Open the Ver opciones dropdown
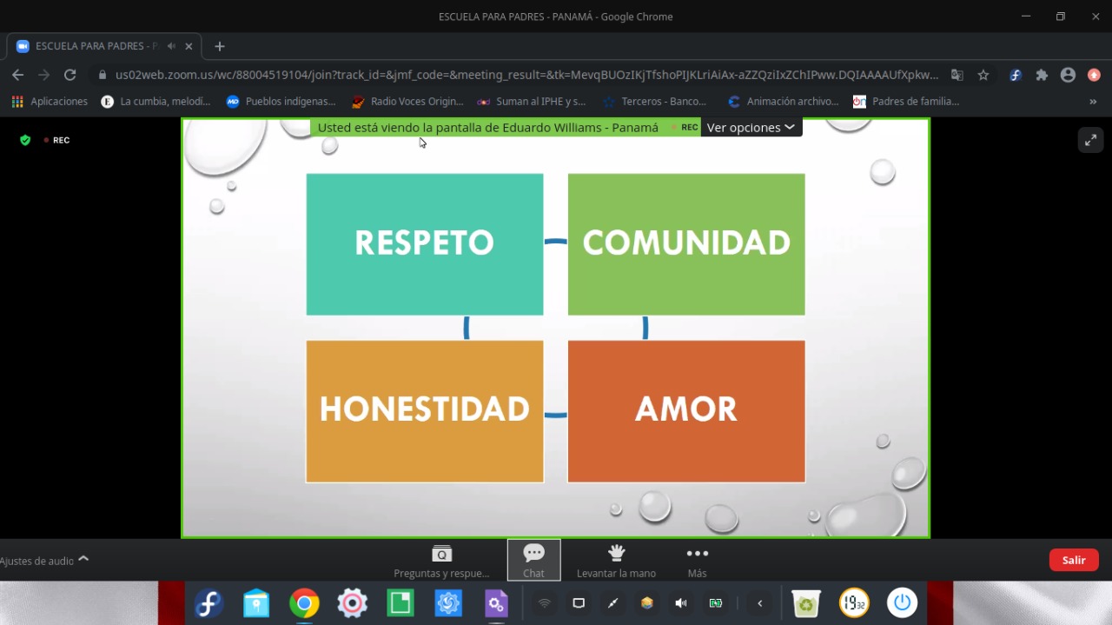The width and height of the screenshot is (1112, 625). click(x=751, y=127)
